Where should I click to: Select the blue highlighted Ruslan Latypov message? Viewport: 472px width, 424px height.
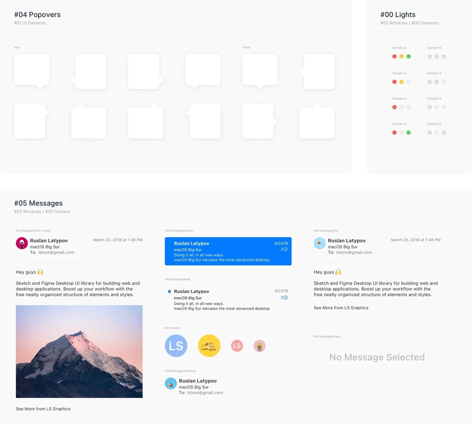click(228, 251)
